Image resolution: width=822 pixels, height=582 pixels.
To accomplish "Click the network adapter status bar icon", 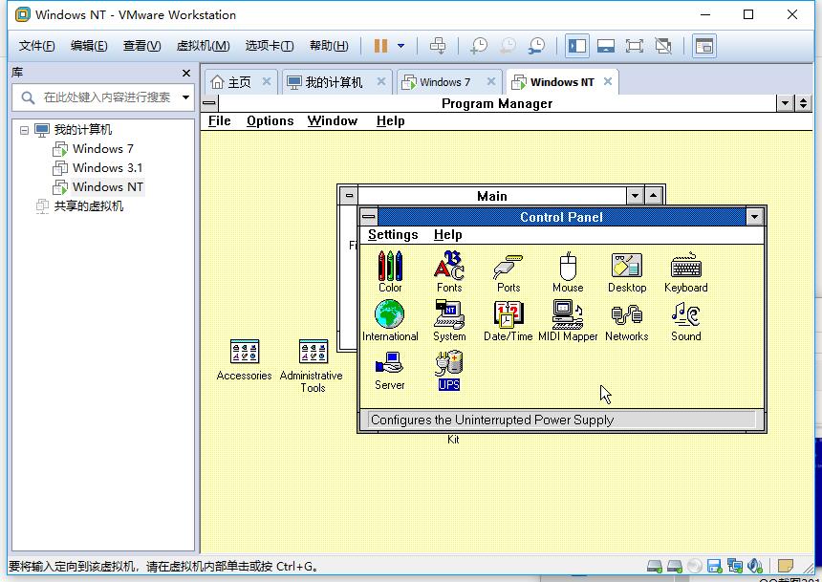I will 734,566.
